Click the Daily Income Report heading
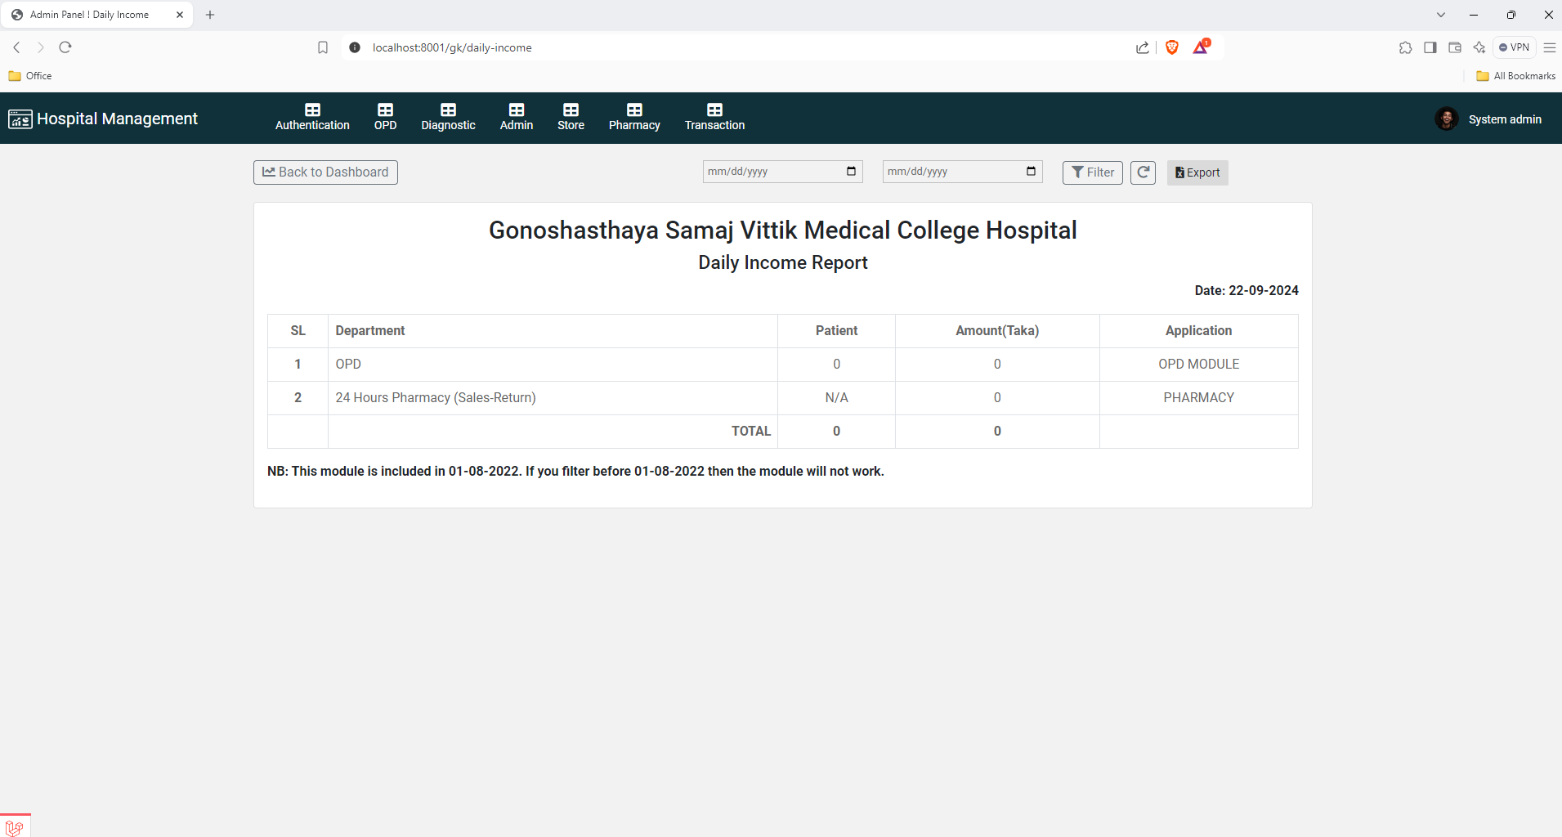1562x837 pixels. (782, 263)
